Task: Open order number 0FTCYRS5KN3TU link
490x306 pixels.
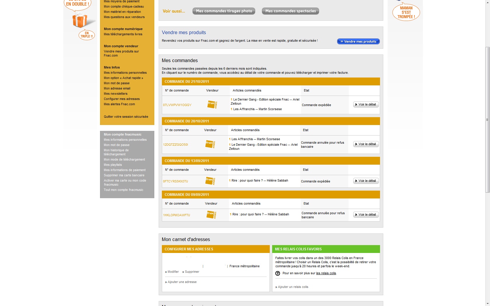Action: pyautogui.click(x=176, y=181)
